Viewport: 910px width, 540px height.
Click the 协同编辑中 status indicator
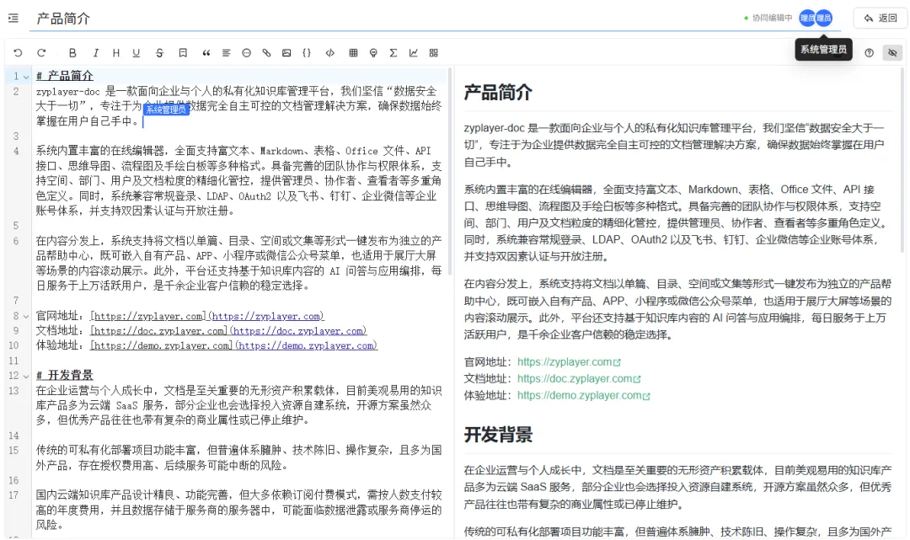pos(768,18)
